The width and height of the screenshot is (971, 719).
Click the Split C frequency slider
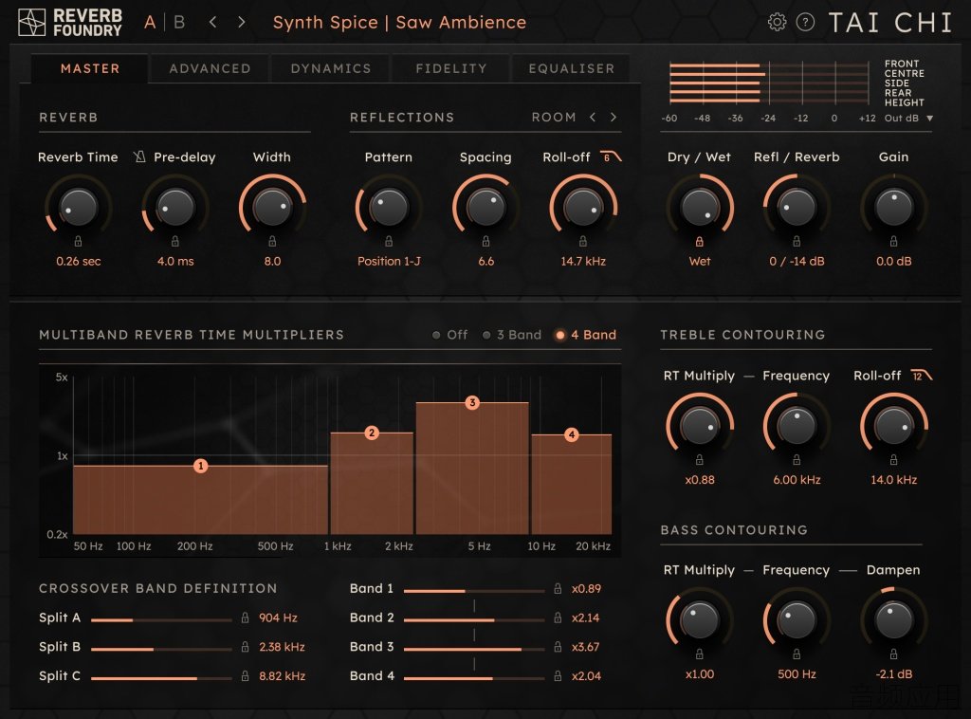[161, 678]
